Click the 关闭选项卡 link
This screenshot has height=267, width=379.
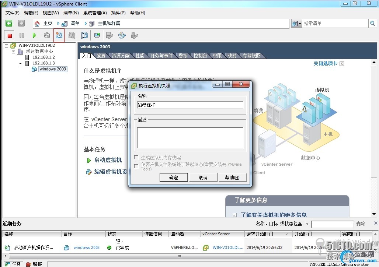click(x=325, y=63)
